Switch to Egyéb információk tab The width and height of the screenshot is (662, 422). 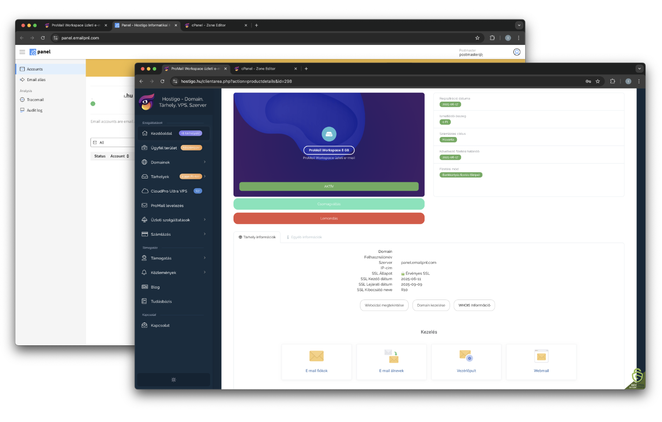click(x=305, y=237)
